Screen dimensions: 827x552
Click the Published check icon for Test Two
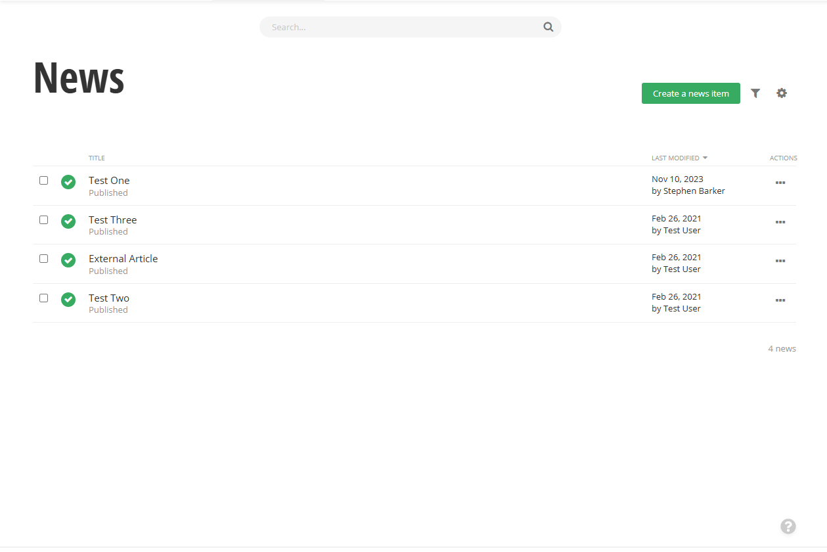pyautogui.click(x=68, y=299)
